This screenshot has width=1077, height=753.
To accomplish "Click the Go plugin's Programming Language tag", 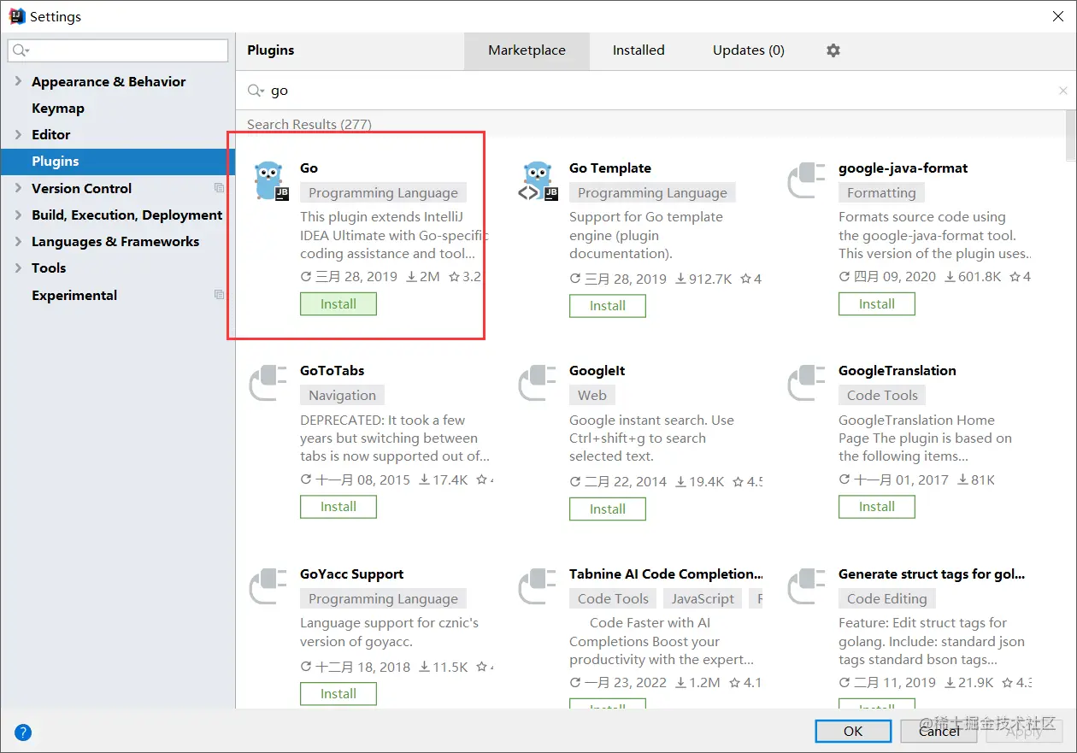I will pos(383,193).
